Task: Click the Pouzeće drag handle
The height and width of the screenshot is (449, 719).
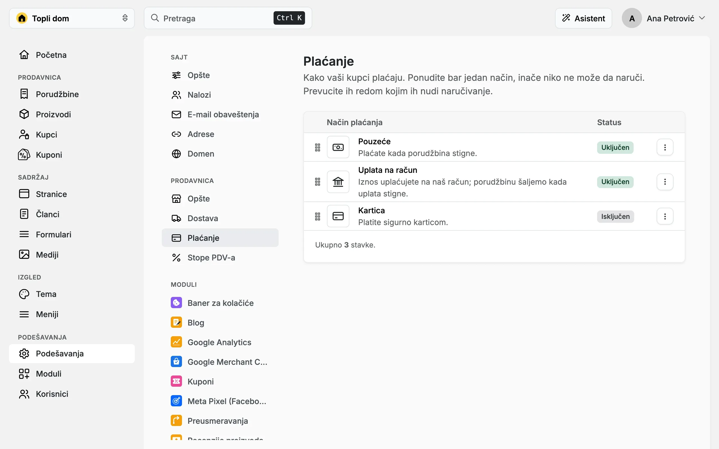Action: point(317,147)
